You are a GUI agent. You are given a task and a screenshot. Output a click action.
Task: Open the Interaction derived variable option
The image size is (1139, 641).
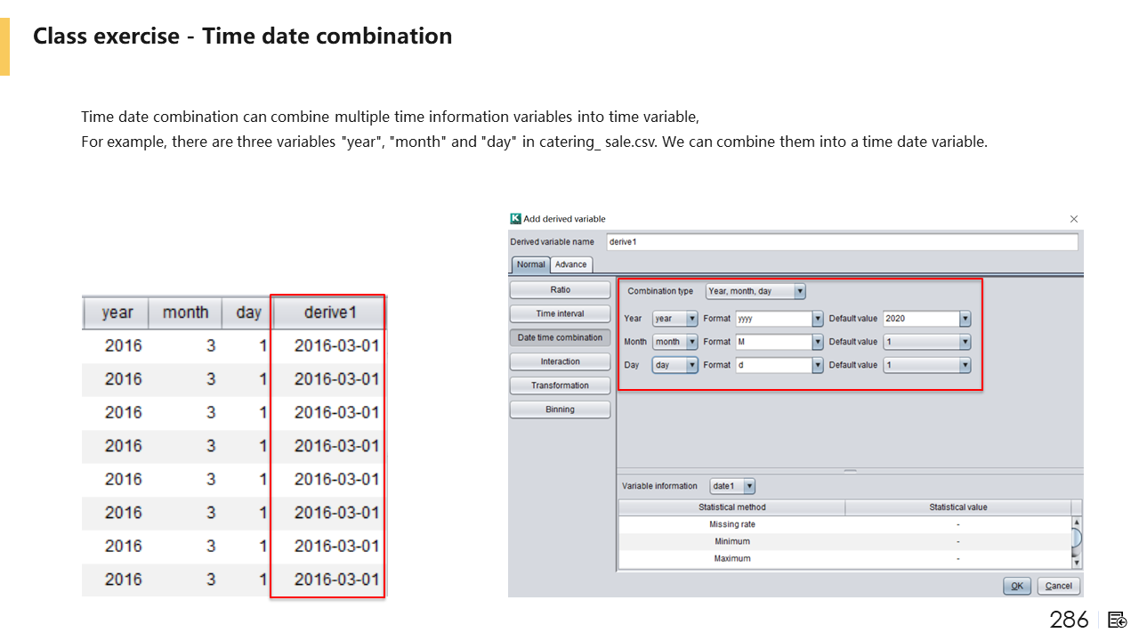click(560, 361)
